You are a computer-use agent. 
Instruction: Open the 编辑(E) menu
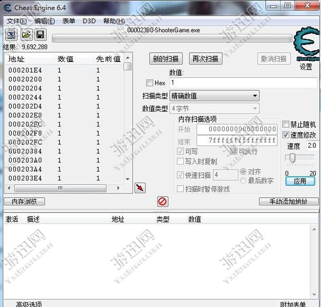(44, 21)
